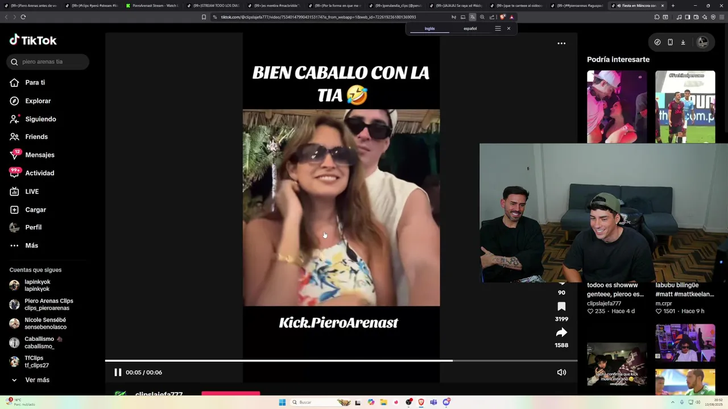Open the LIVE section

coord(24,191)
